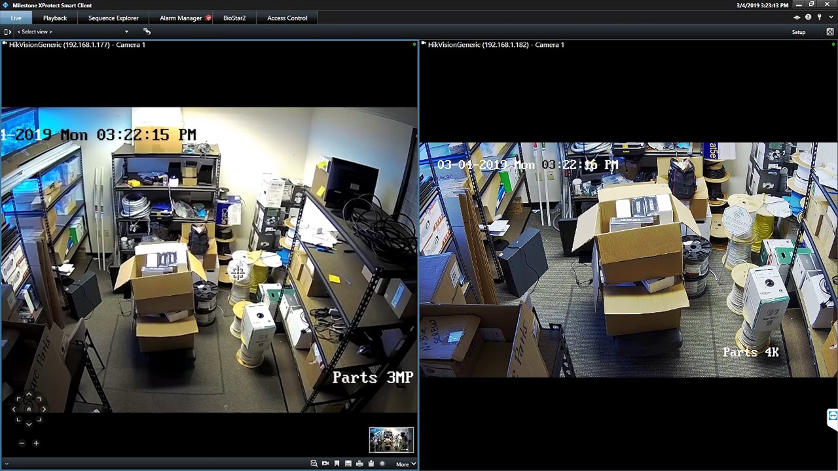Screen dimensions: 838x471
Task: Click the save snapshot disk icon
Action: (348, 464)
